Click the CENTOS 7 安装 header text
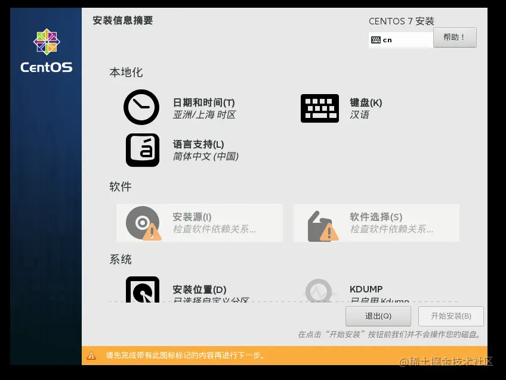Image resolution: width=506 pixels, height=380 pixels. pos(401,21)
